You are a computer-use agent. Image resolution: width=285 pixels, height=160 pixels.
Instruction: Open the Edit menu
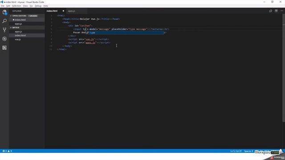pyautogui.click(x=8, y=6)
